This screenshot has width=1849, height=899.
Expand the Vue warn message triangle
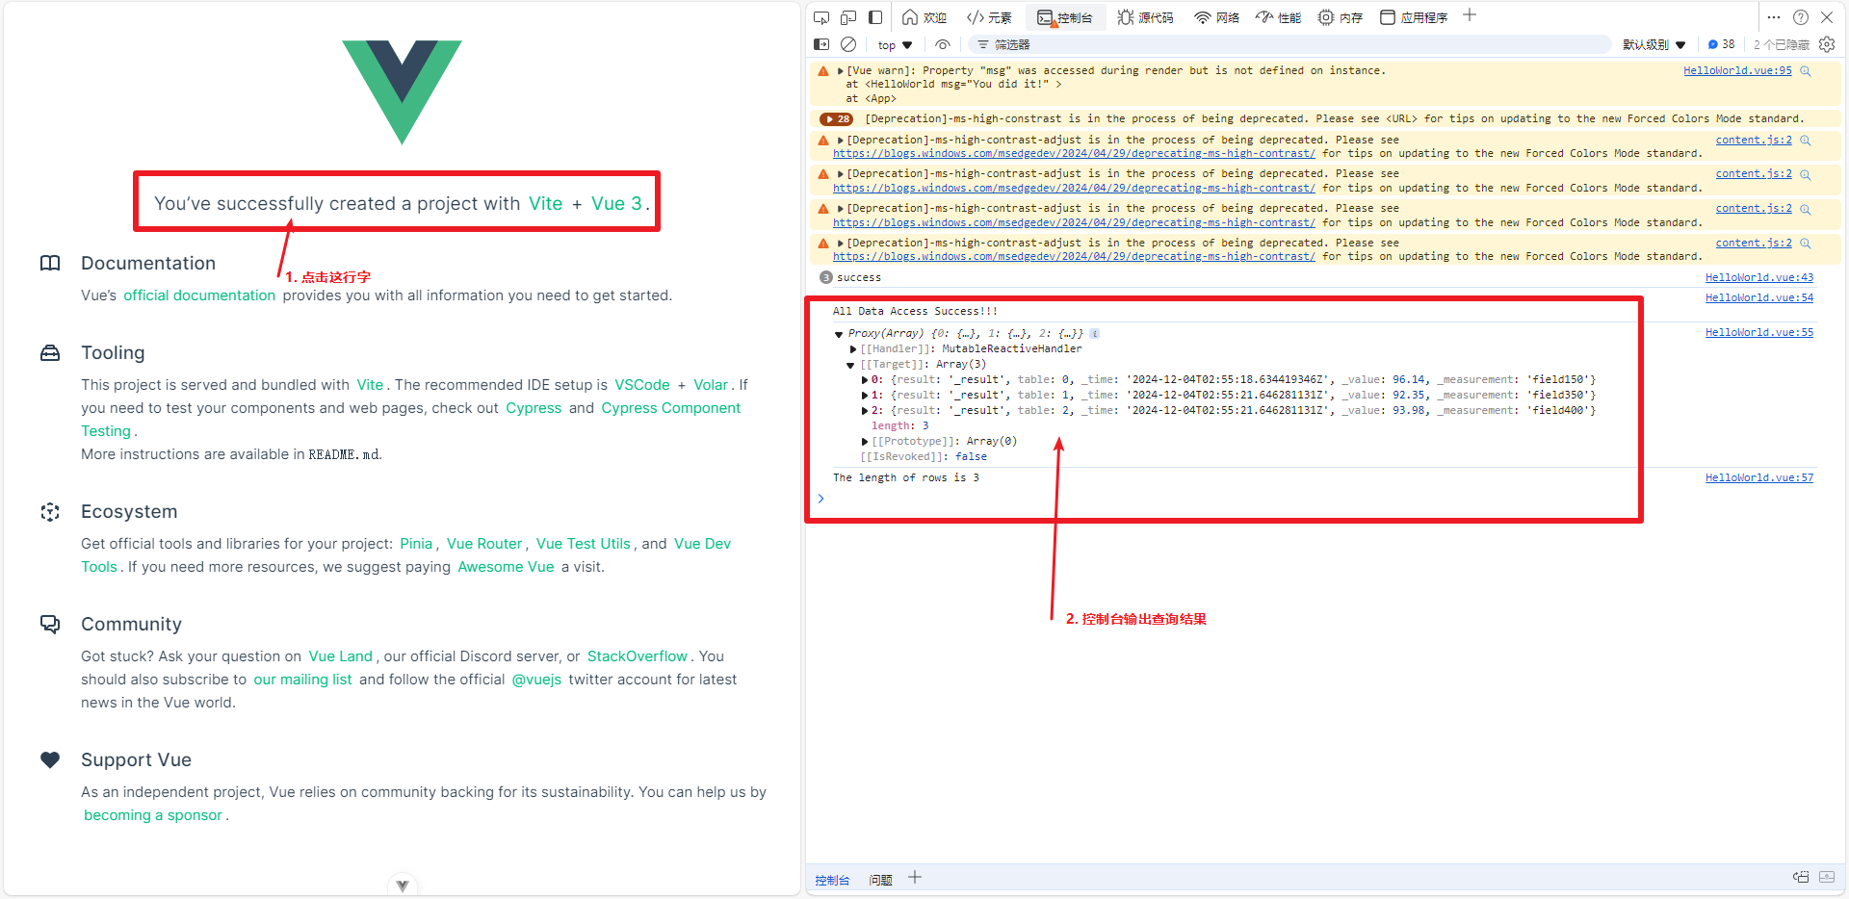[841, 71]
